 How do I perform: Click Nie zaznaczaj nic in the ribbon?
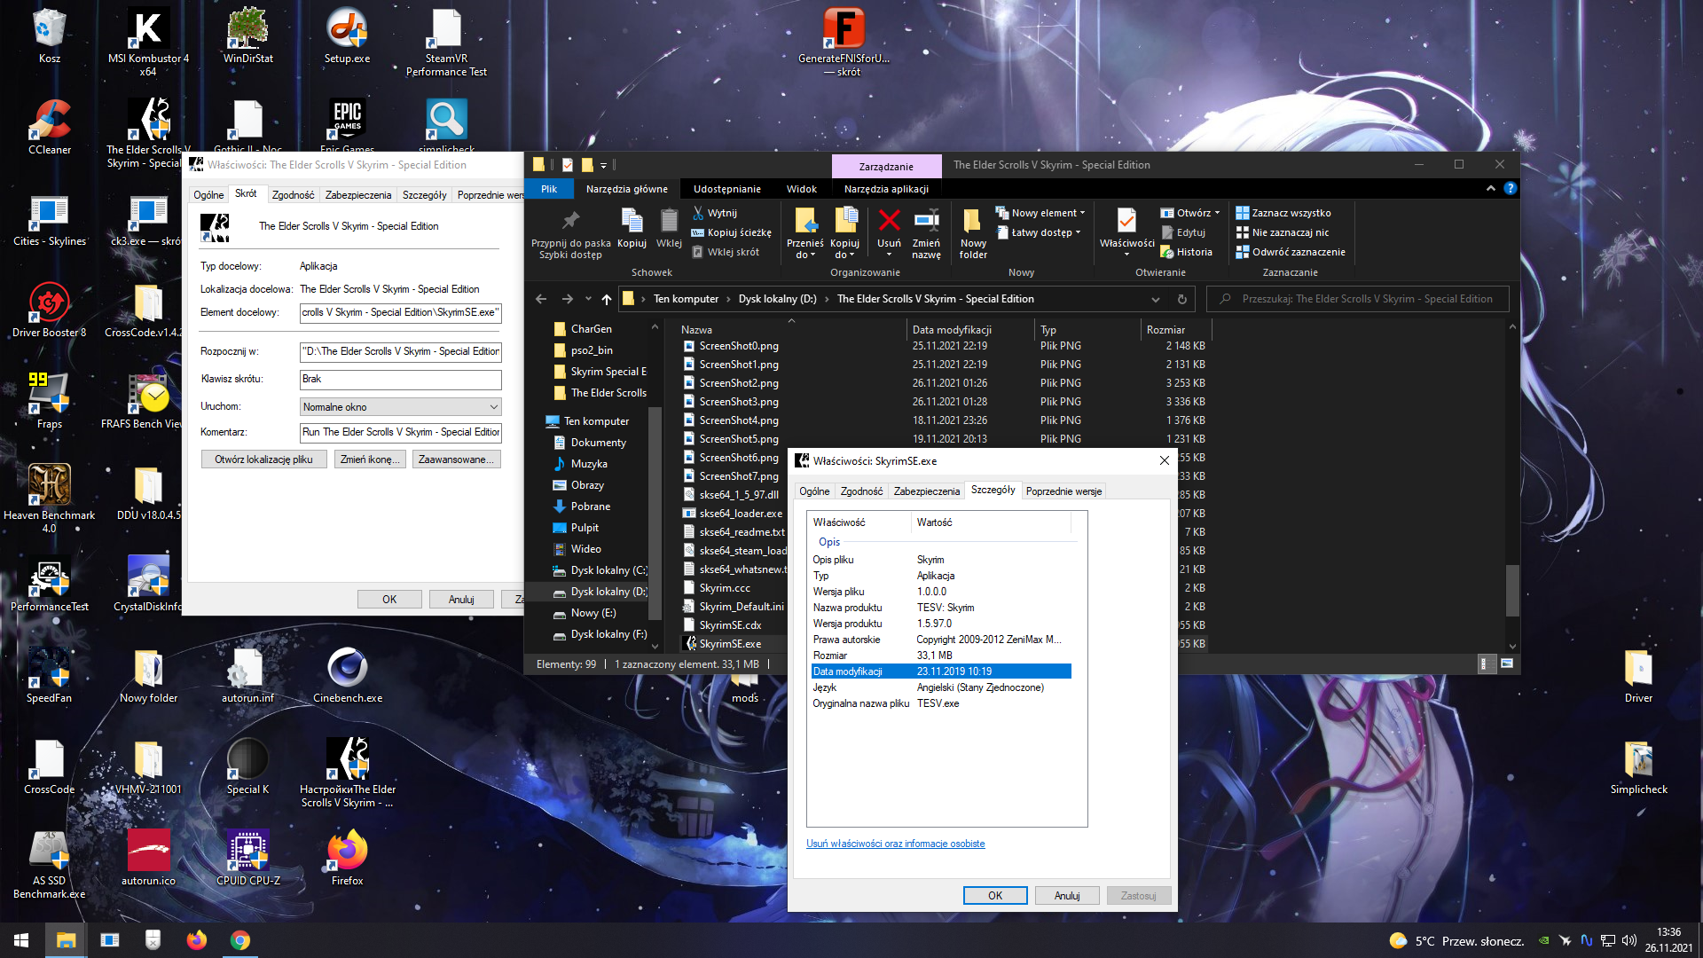pyautogui.click(x=1282, y=232)
